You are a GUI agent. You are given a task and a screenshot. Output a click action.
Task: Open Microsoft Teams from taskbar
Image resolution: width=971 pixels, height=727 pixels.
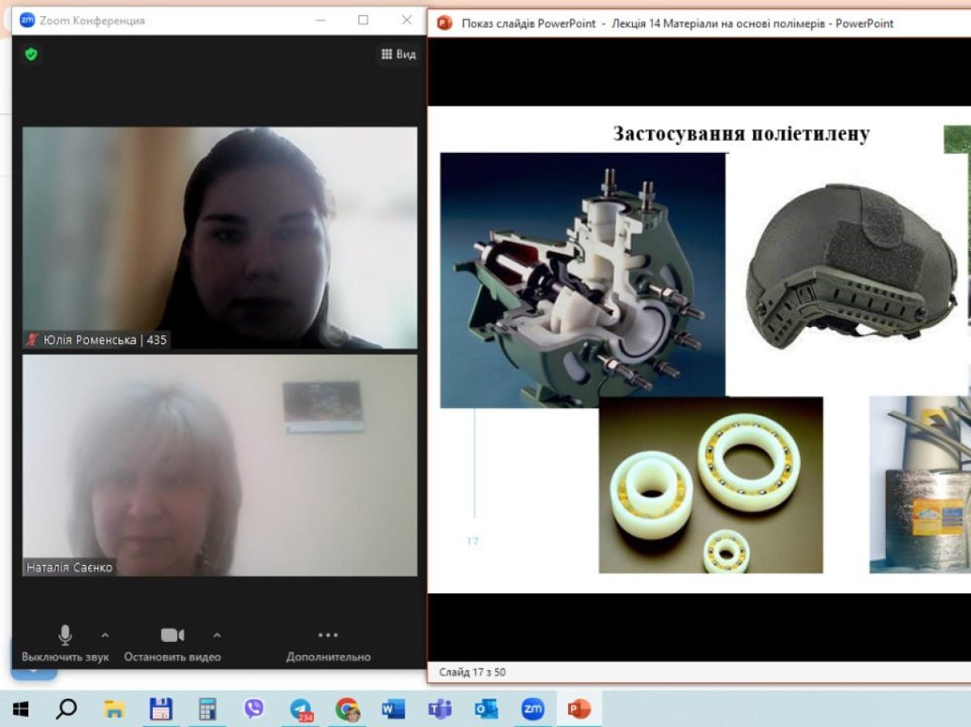tap(439, 709)
